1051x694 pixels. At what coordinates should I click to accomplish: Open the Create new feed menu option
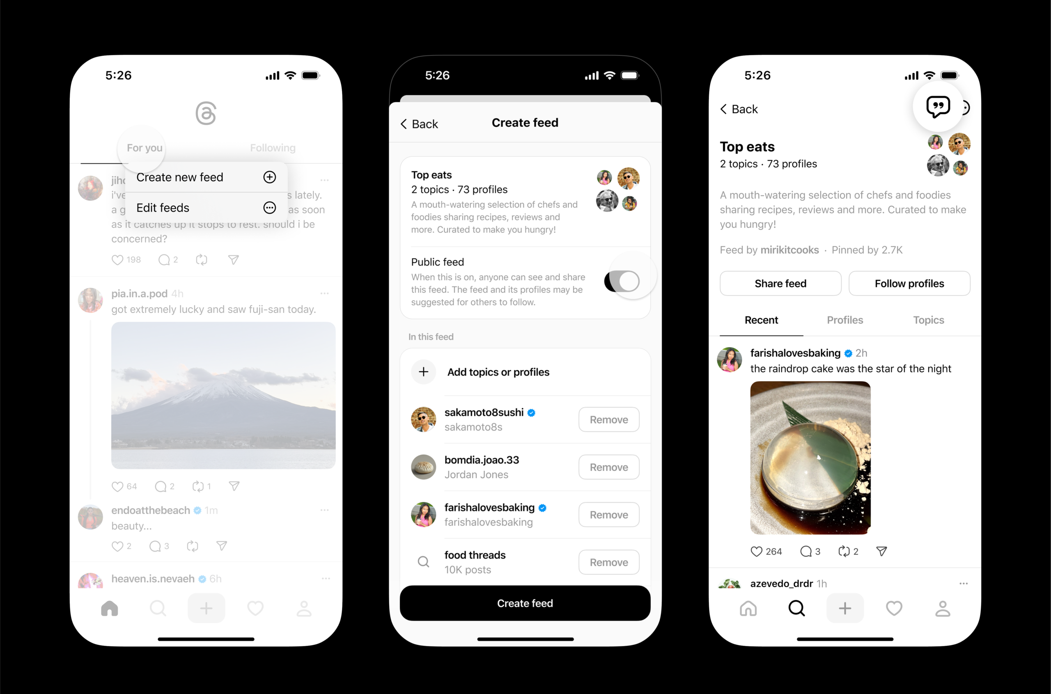pos(204,177)
